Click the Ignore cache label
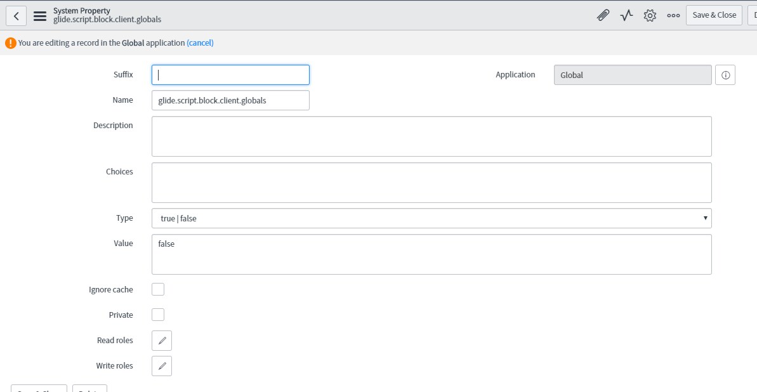 click(111, 290)
